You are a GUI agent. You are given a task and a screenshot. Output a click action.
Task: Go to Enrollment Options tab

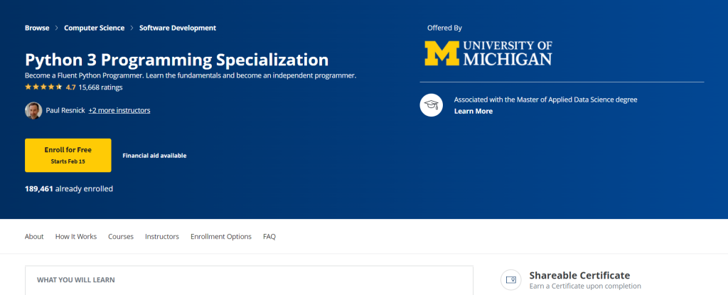tap(221, 237)
